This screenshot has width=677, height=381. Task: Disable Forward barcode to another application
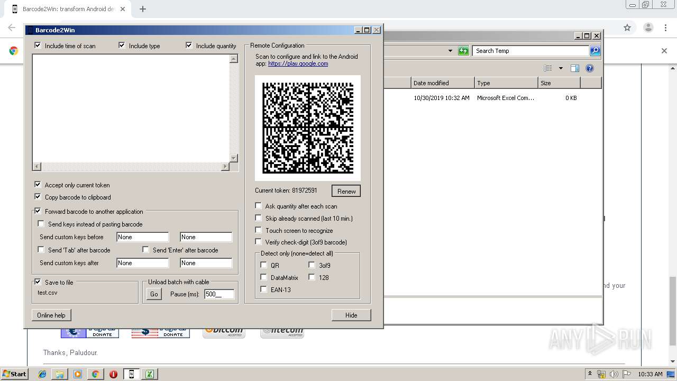(38, 211)
